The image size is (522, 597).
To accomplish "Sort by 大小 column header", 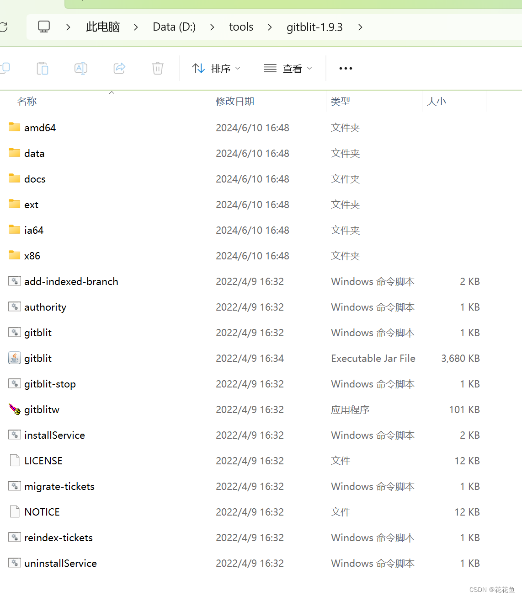I will [436, 101].
